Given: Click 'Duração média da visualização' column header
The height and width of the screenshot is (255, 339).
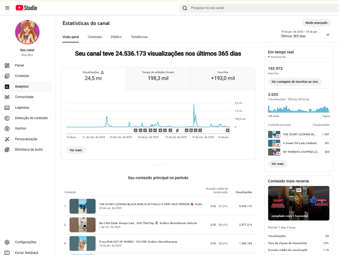Looking at the screenshot, I should click(217, 190).
